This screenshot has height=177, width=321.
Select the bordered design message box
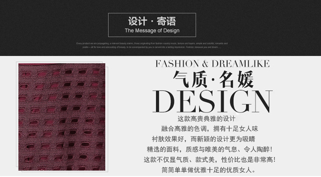[152, 25]
